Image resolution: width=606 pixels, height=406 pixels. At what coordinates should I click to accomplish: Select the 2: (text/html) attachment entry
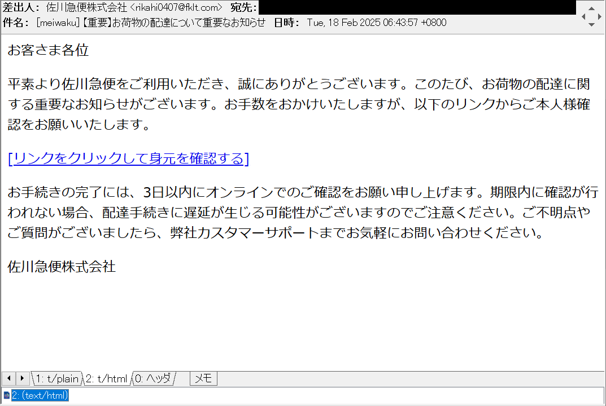pyautogui.click(x=40, y=395)
